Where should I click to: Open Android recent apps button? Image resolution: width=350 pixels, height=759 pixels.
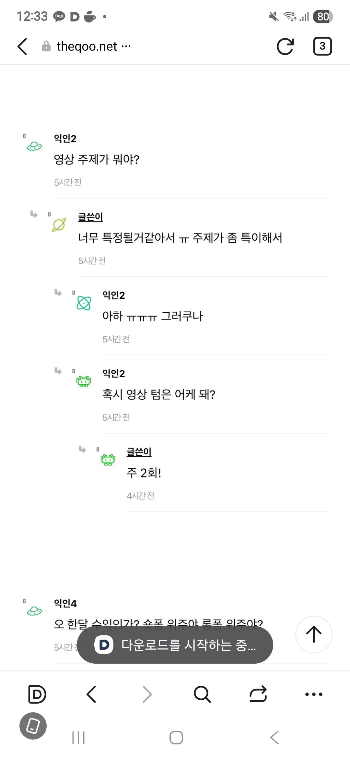coord(78,738)
